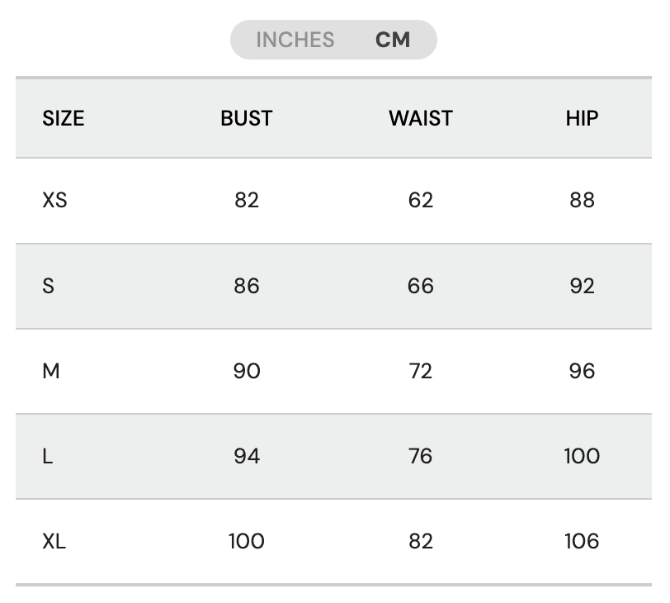Viewport: 670px width, 603px height.
Task: Switch size chart units to INCHES
Action: pos(295,40)
